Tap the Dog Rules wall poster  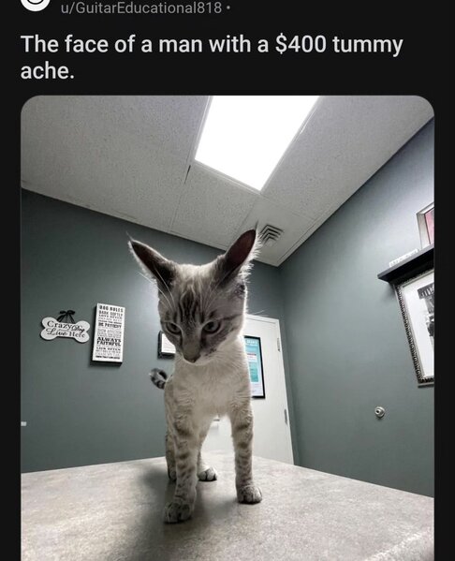tap(109, 333)
